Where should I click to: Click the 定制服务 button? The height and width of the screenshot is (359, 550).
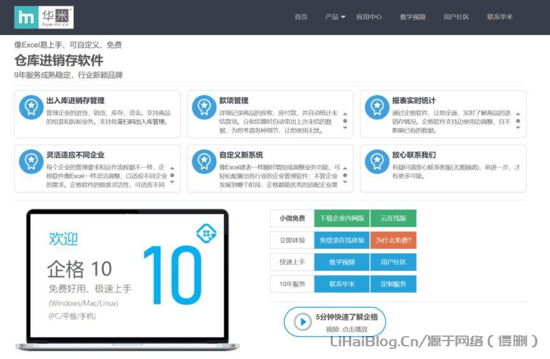tap(393, 283)
